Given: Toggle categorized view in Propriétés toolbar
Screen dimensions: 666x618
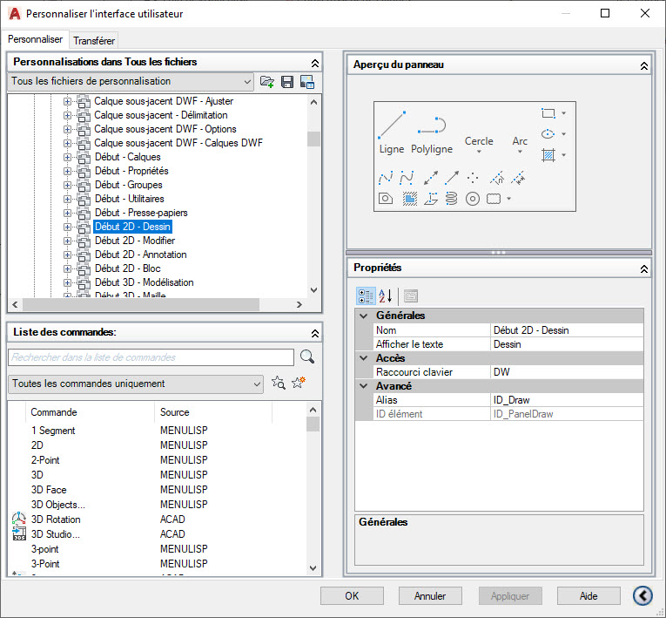Looking at the screenshot, I should (x=367, y=295).
